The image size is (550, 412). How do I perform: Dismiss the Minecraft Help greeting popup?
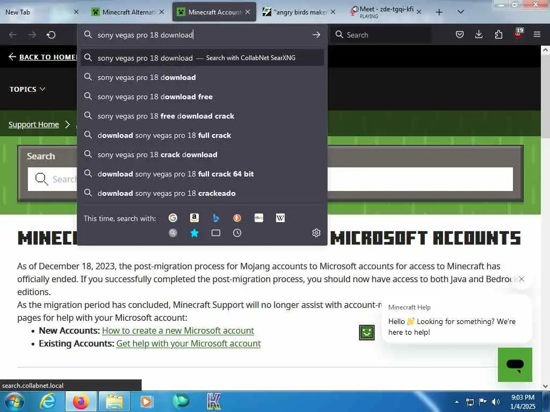pyautogui.click(x=522, y=279)
